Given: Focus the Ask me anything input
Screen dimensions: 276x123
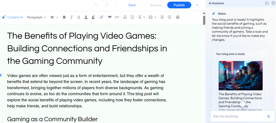Looking at the screenshot, I should coord(242,116).
